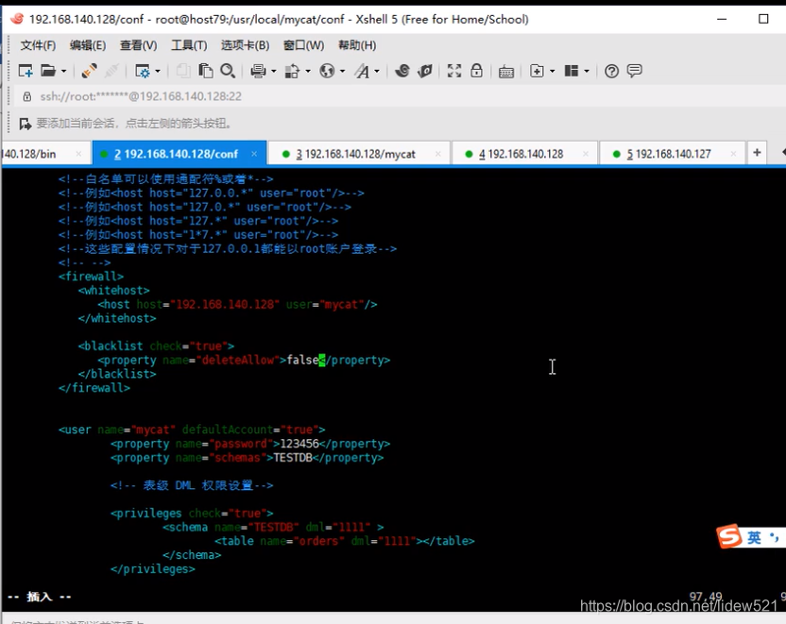786x624 pixels.
Task: Open the 选项卡(B) menu
Action: [x=245, y=45]
